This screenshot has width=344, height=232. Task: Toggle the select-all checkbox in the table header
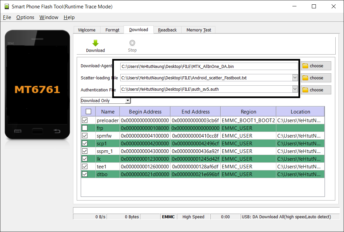pos(88,111)
